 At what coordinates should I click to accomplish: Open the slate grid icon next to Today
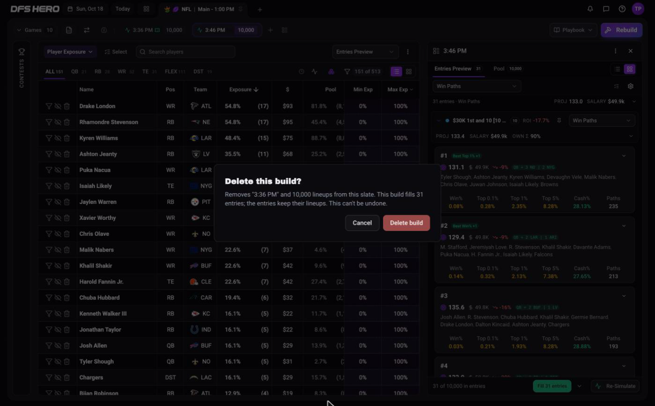click(x=146, y=9)
